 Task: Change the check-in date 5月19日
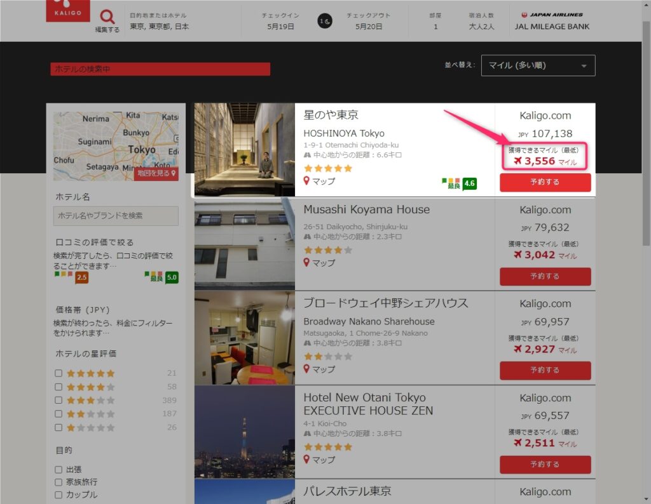280,26
